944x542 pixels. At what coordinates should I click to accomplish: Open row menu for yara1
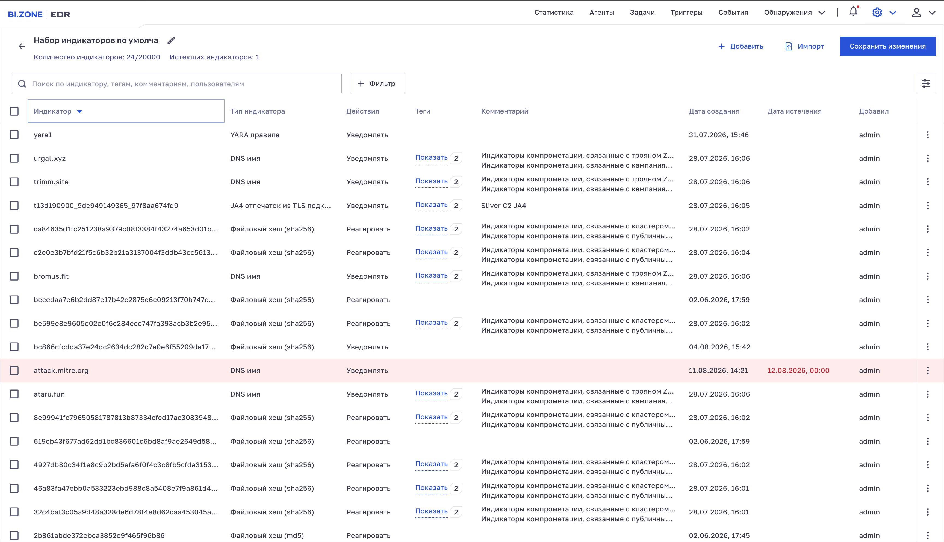pos(928,135)
